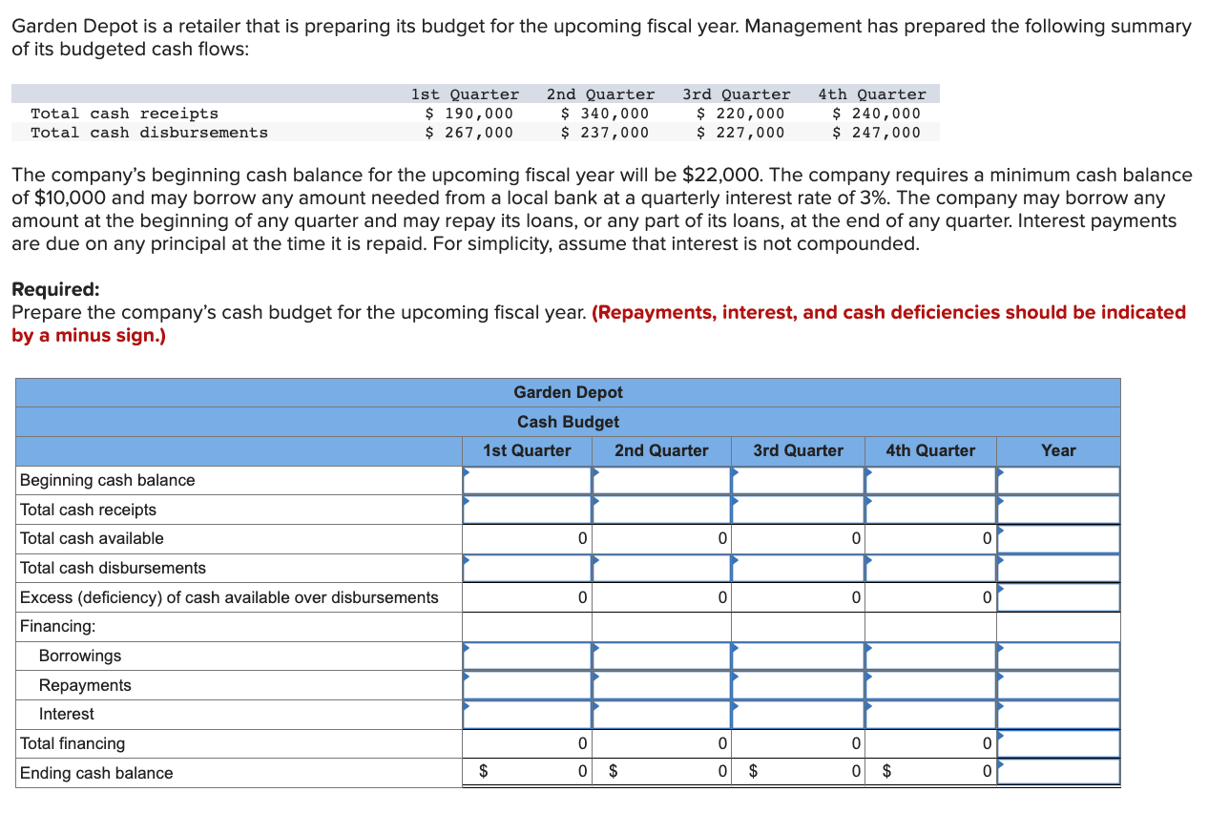Click Ending cash balance Year cell

tap(1058, 772)
